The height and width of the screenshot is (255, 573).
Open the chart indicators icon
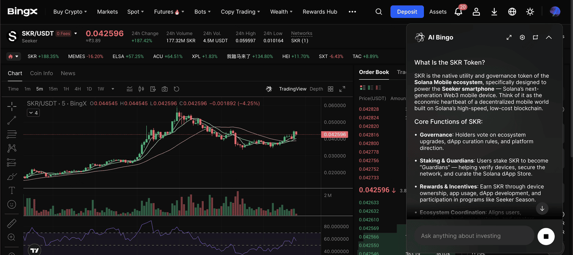[130, 89]
